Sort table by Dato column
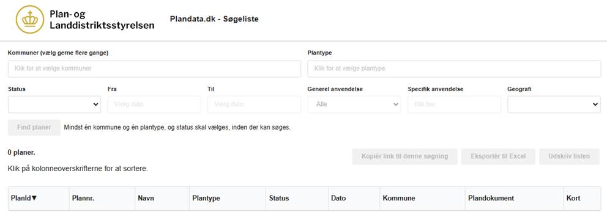The width and height of the screenshot is (607, 220). pos(339,199)
